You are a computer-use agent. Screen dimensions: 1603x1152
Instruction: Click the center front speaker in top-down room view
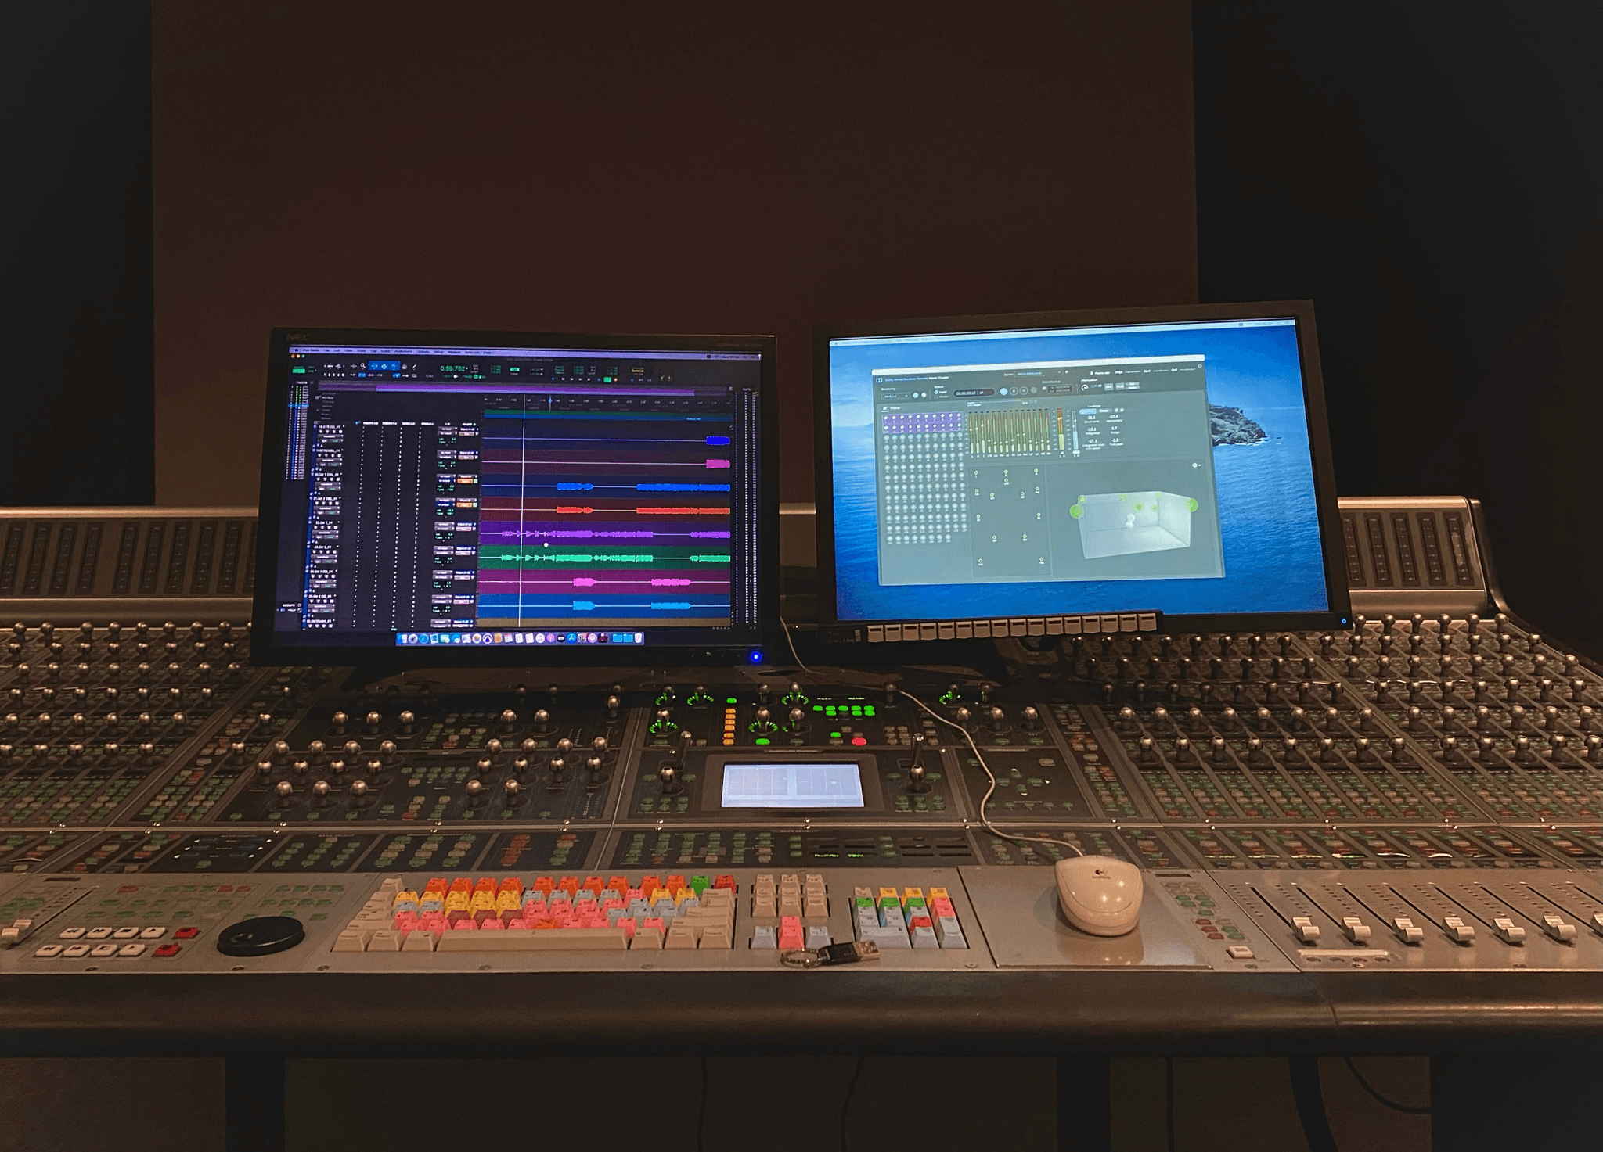[x=1006, y=472]
